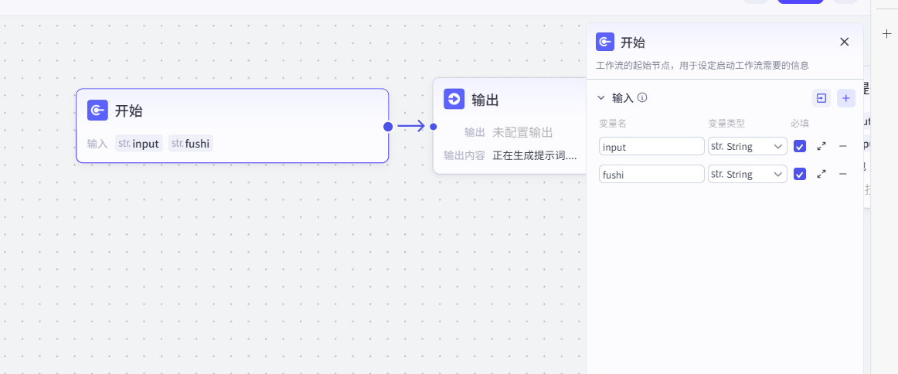Uncheck required checkbox for fushi variable

[x=800, y=174]
